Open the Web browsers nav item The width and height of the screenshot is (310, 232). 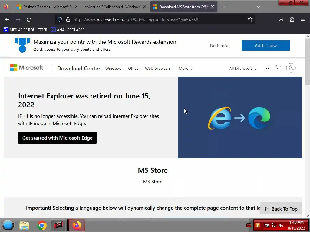[x=158, y=69]
